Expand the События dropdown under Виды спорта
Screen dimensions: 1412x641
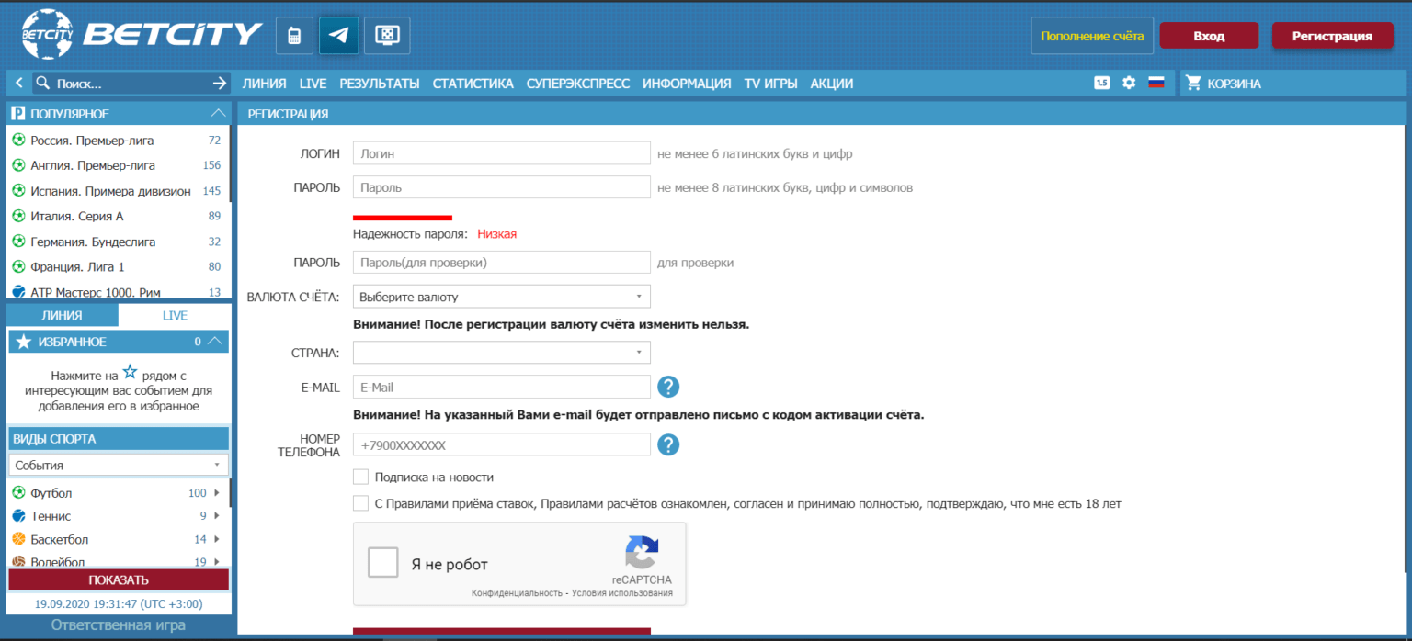[x=119, y=465]
